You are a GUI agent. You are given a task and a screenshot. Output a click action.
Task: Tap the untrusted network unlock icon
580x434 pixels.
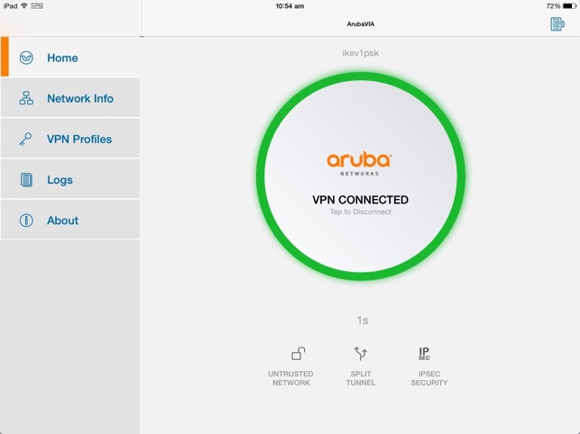pos(298,354)
